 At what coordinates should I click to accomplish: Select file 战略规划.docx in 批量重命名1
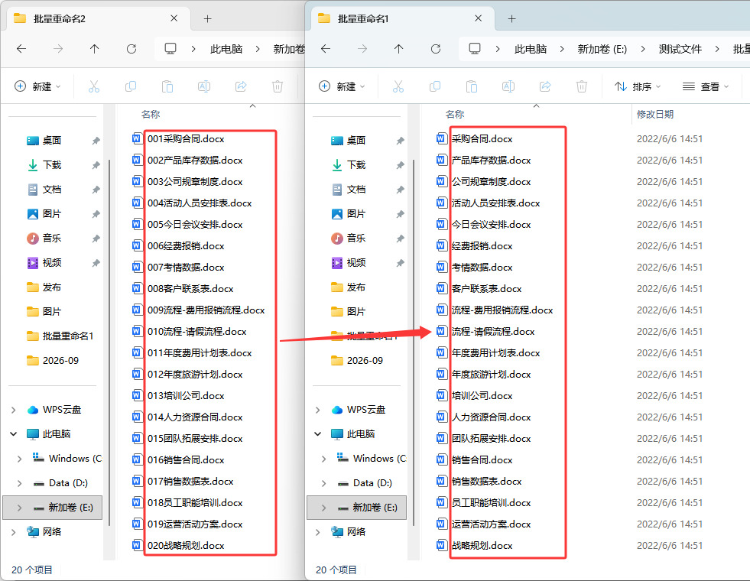[482, 546]
